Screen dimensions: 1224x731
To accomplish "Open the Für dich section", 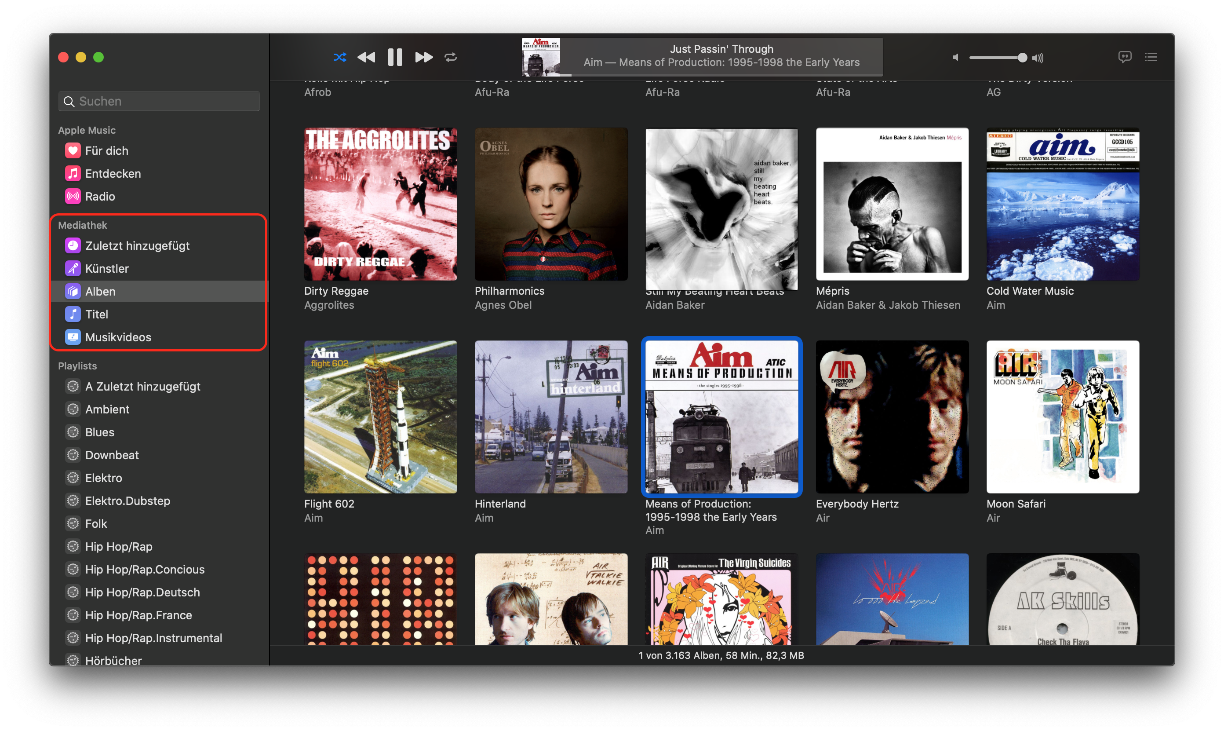I will click(x=106, y=151).
